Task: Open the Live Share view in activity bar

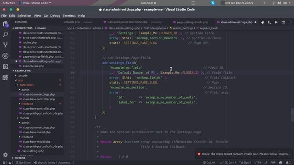Action: (5, 77)
